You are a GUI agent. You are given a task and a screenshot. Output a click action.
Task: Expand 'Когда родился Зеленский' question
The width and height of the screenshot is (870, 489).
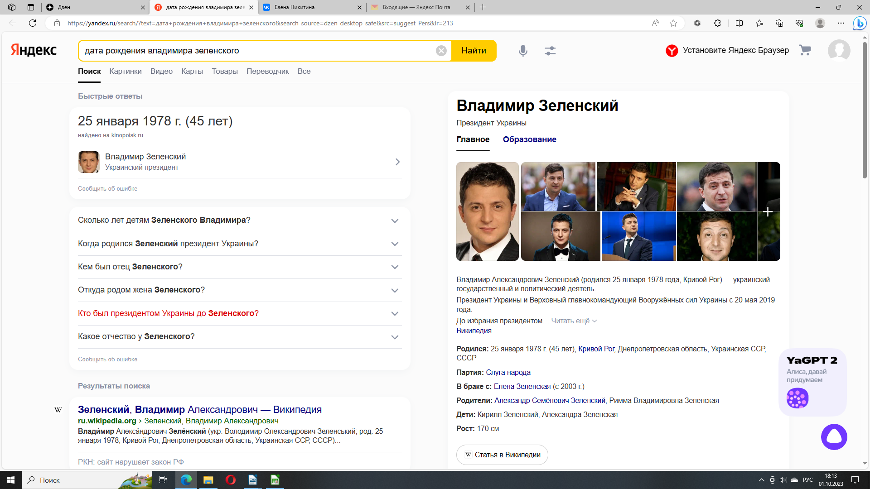240,244
